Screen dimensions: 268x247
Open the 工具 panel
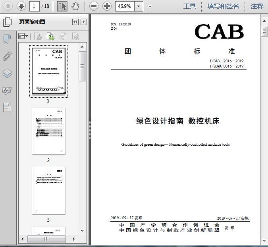click(189, 6)
